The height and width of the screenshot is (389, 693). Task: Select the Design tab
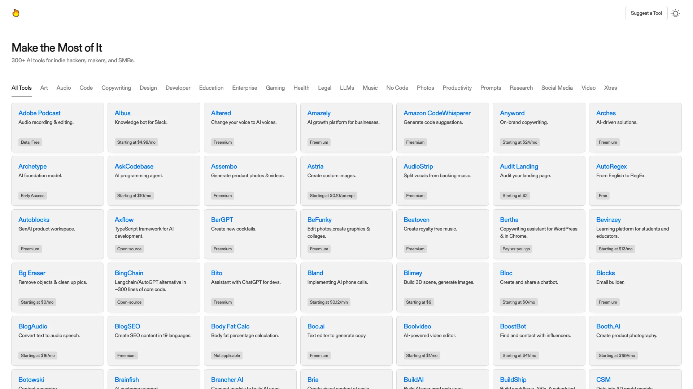[x=148, y=88]
